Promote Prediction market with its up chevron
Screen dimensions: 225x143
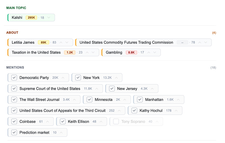click(x=61, y=132)
